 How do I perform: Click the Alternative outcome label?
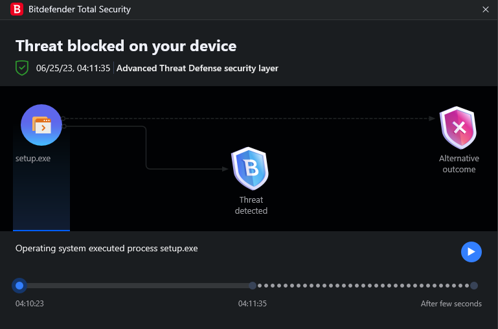coord(459,164)
